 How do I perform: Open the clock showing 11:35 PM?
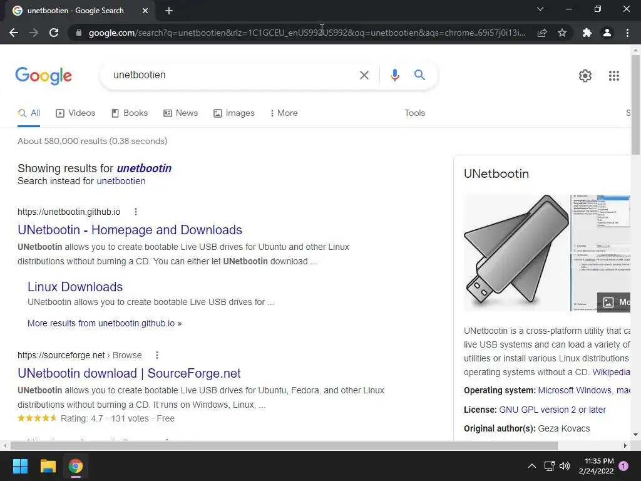coord(597,466)
